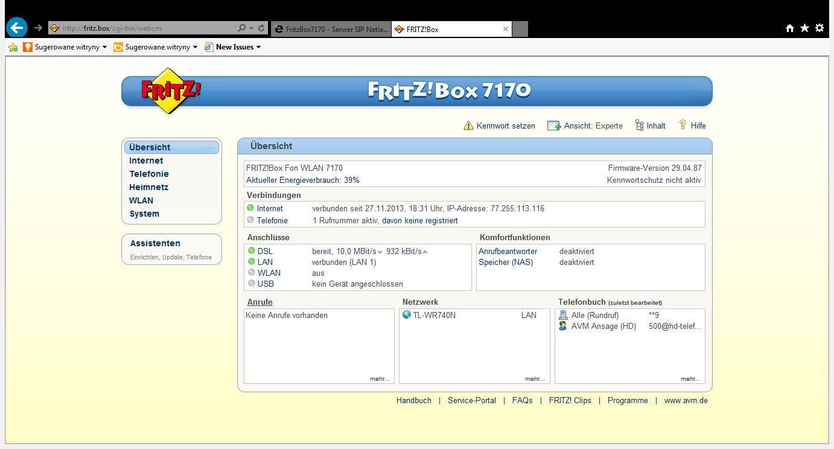Open System in the side menu

(x=144, y=214)
